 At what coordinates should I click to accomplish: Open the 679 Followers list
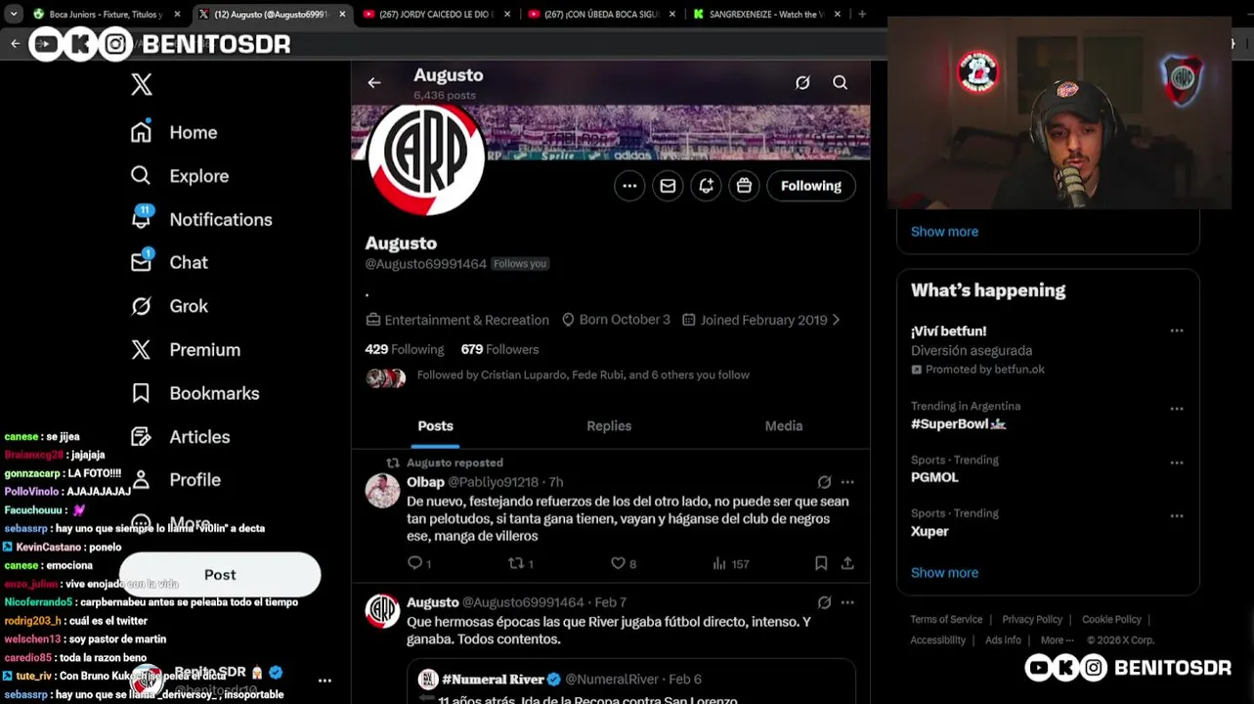pos(499,349)
